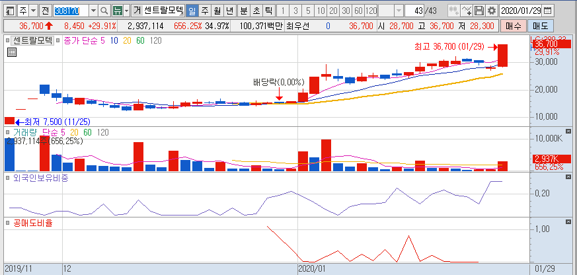Expand the 주 market type dropdown arrow
The height and width of the screenshot is (275, 577).
(x=34, y=11)
